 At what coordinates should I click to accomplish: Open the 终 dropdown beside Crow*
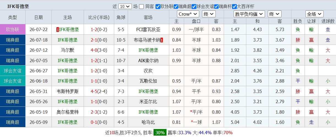pos(209,14)
